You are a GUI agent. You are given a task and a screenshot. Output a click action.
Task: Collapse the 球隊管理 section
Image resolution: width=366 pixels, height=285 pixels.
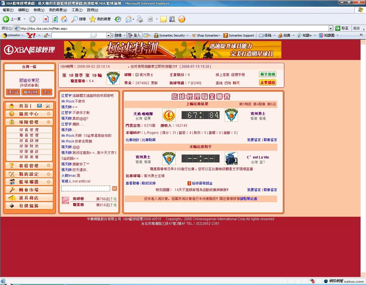(x=49, y=122)
